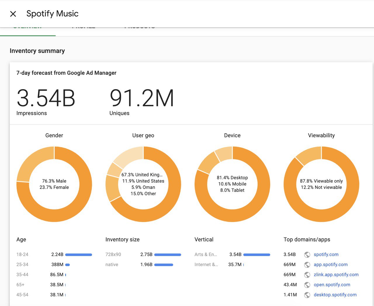Click the 'Top domains/apps' heading

click(307, 240)
